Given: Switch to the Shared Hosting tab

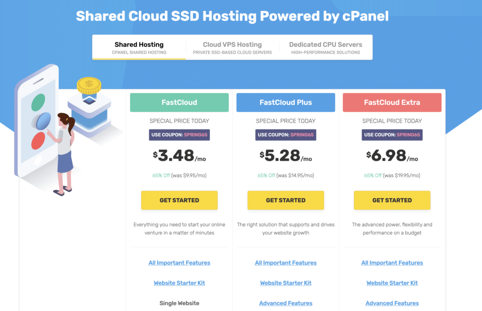Looking at the screenshot, I should [x=139, y=48].
